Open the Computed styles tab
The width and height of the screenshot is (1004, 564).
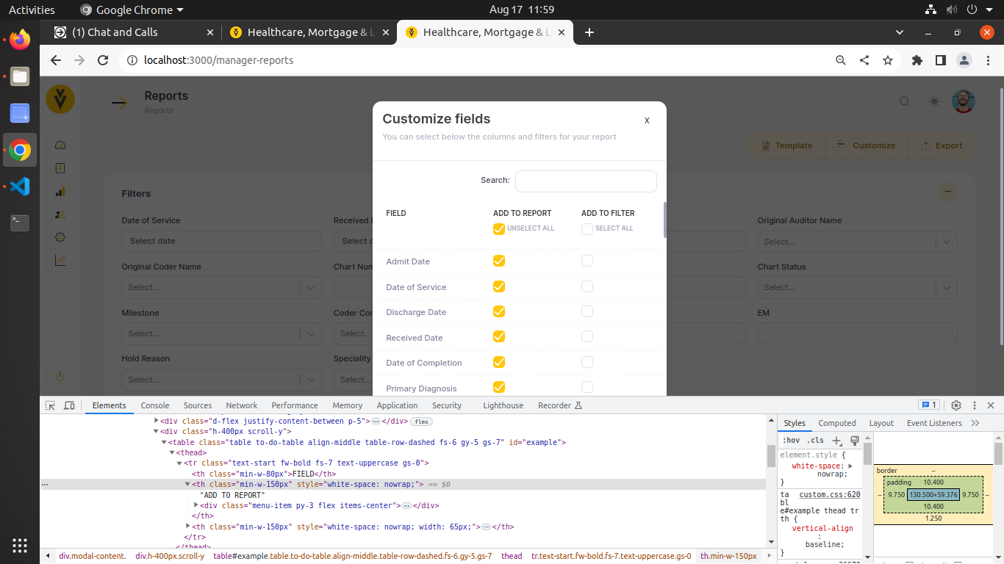(x=837, y=423)
